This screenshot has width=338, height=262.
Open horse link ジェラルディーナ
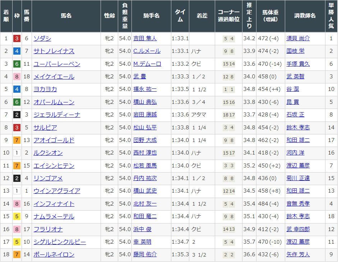point(57,115)
